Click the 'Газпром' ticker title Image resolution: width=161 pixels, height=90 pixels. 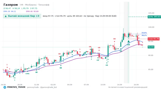point(11,5)
